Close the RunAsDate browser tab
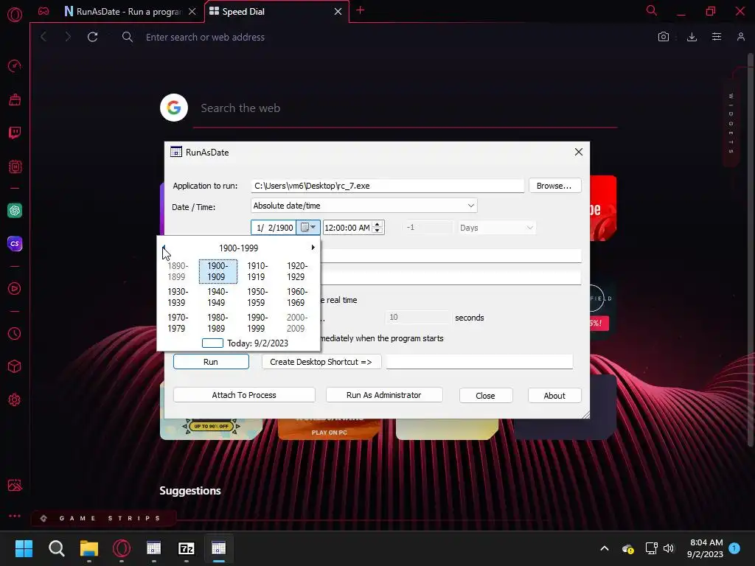 (192, 12)
